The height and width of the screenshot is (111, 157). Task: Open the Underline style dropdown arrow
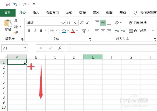(46, 31)
